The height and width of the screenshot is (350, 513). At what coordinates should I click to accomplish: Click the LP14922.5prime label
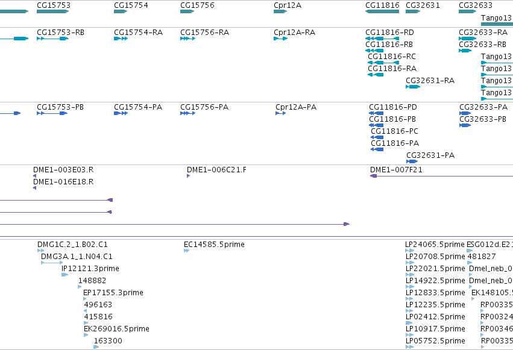(x=435, y=281)
